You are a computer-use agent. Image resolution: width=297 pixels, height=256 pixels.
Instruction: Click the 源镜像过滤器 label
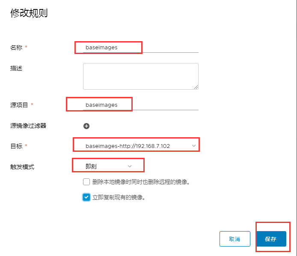[28, 126]
